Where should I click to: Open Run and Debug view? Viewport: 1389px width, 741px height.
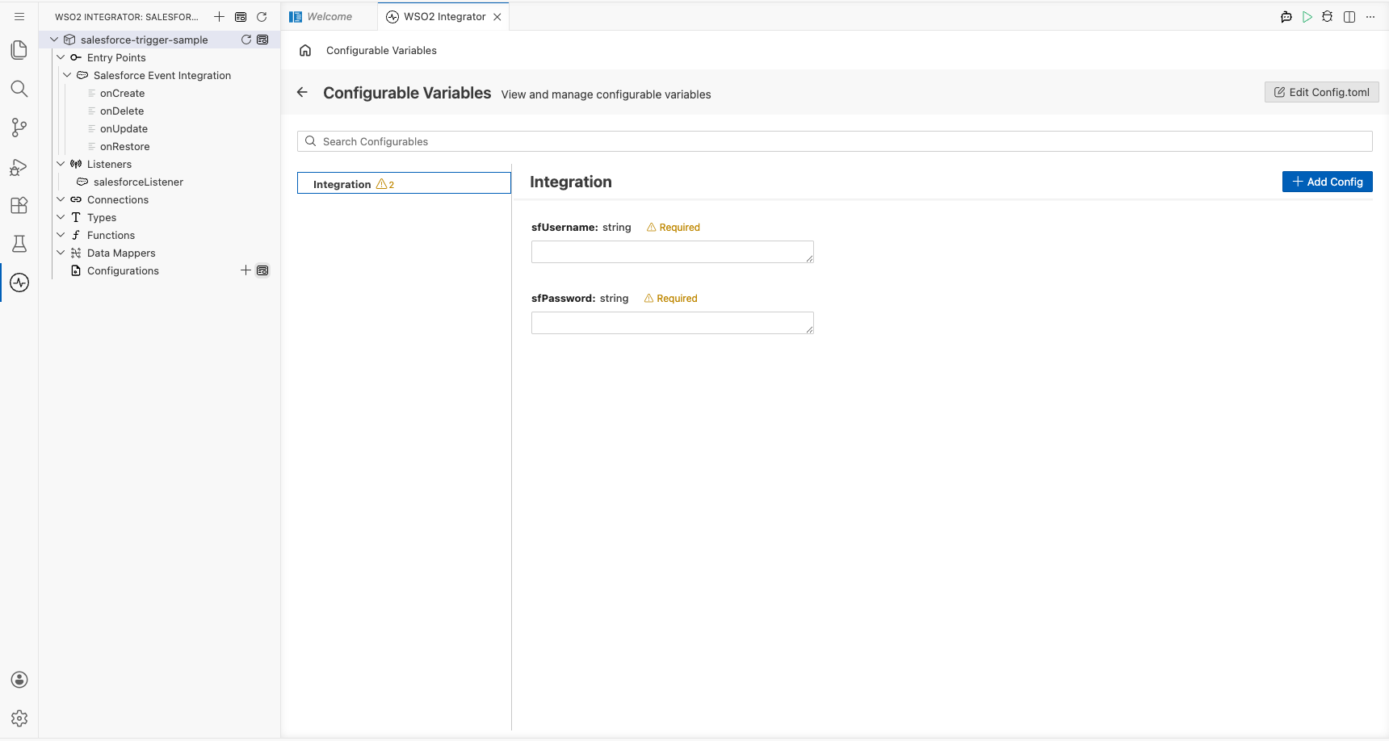click(x=19, y=166)
